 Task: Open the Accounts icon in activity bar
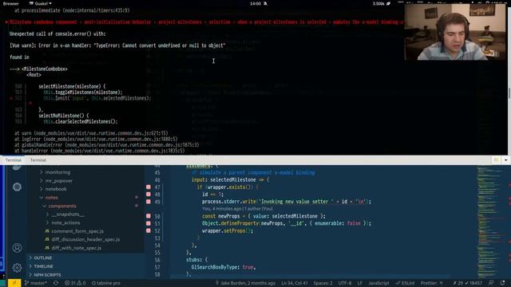pyautogui.click(x=17, y=248)
